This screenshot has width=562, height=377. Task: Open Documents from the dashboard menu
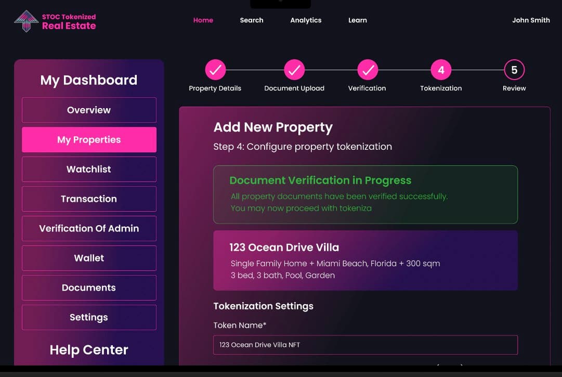89,288
